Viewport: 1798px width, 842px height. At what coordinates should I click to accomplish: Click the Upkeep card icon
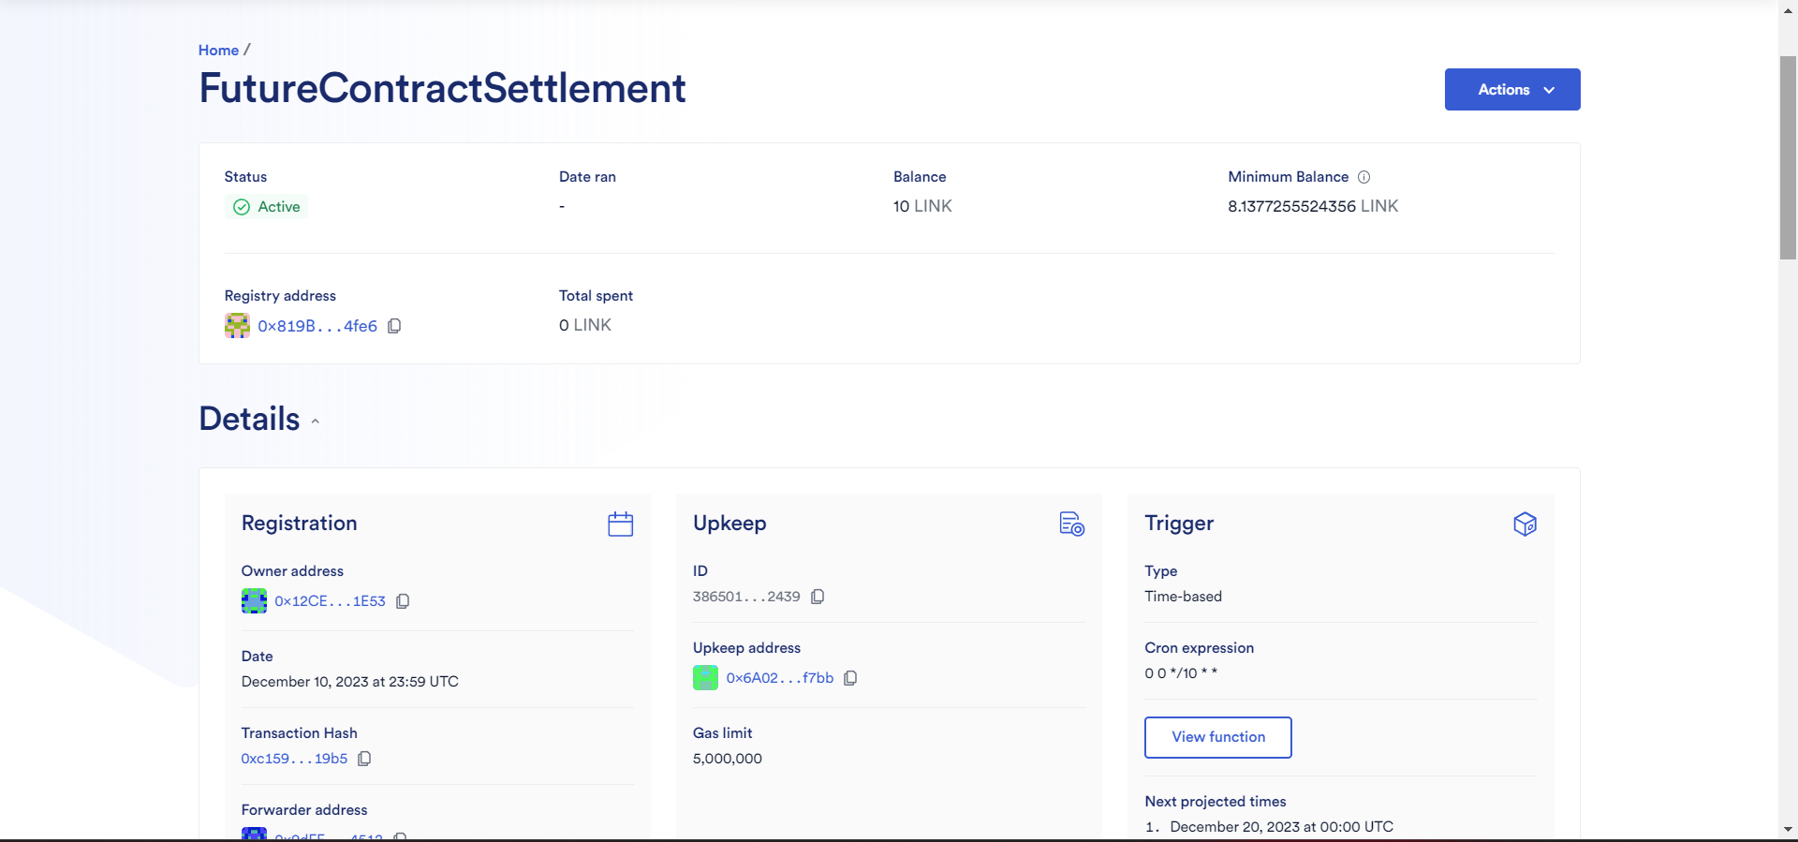pyautogui.click(x=1072, y=524)
